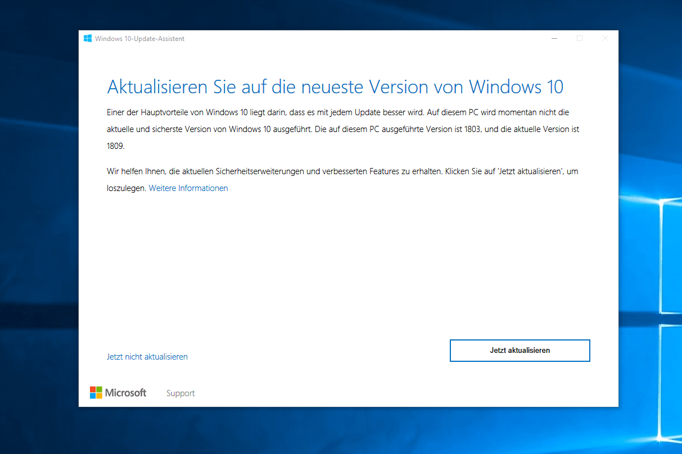
Task: Close the Windows 10-Update-Assistent window
Action: (606, 39)
